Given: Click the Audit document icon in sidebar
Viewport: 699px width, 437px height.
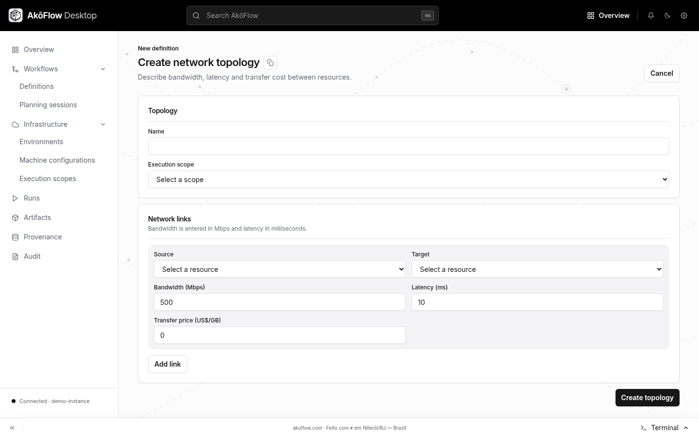Looking at the screenshot, I should tap(15, 256).
